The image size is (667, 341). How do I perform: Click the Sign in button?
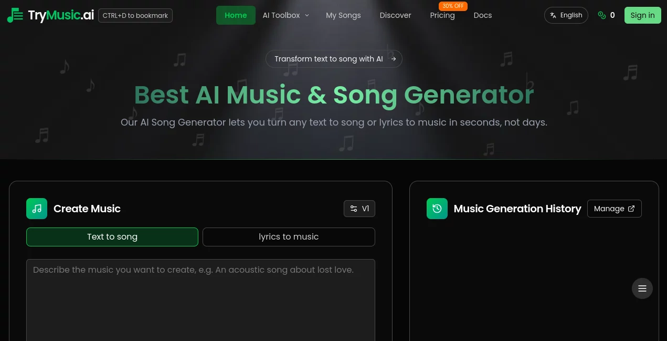pyautogui.click(x=643, y=15)
